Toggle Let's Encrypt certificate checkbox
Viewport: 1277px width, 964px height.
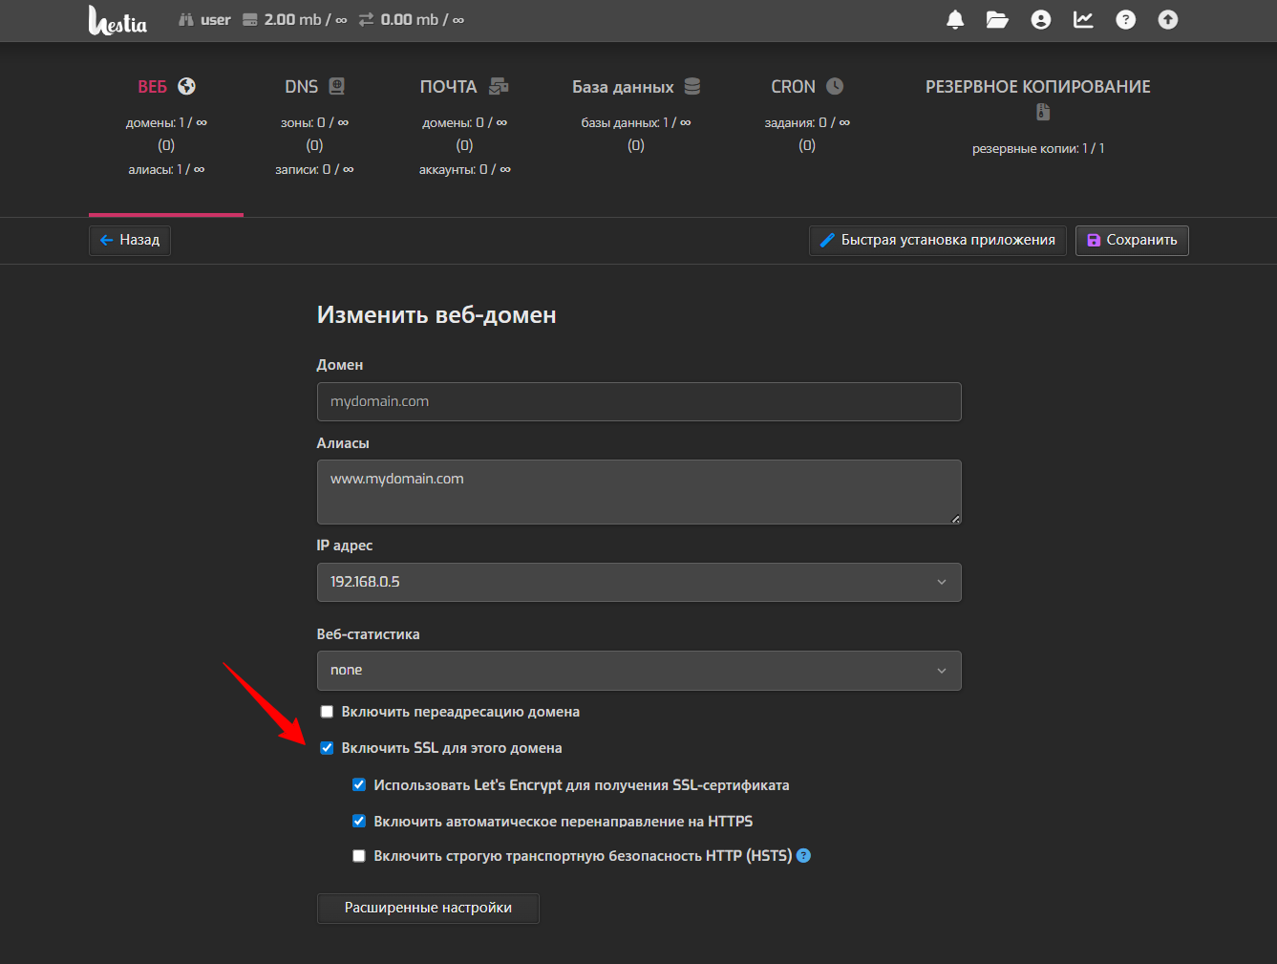pyautogui.click(x=359, y=785)
